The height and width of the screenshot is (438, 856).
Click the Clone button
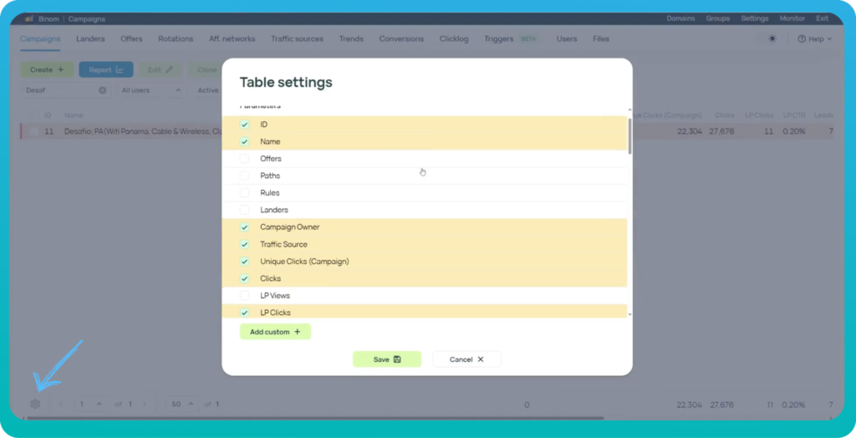pos(206,69)
